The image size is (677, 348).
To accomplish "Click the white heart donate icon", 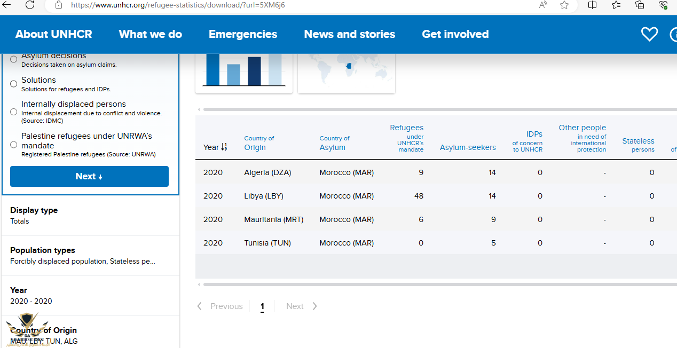I will click(649, 34).
